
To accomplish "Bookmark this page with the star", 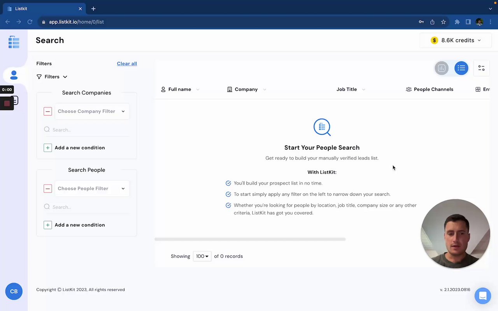I will point(443,22).
